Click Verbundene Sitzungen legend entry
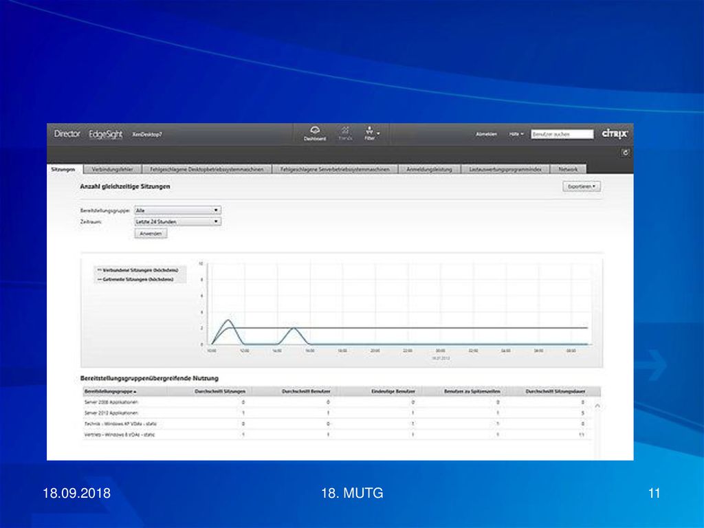This screenshot has width=704, height=528. (137, 270)
